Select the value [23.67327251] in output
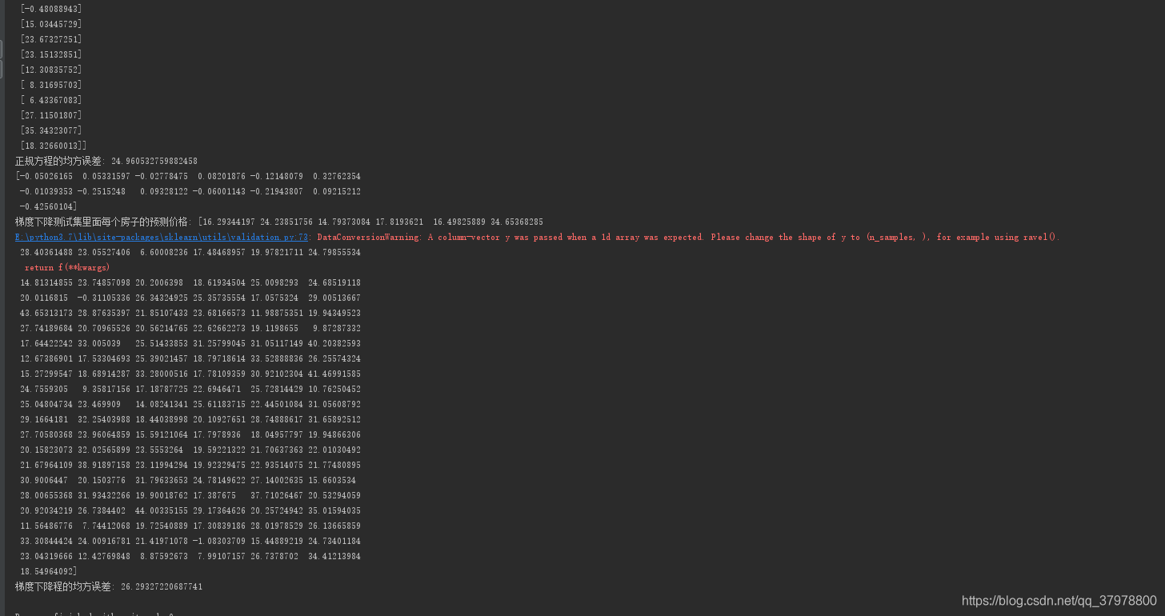The image size is (1165, 616). click(51, 39)
